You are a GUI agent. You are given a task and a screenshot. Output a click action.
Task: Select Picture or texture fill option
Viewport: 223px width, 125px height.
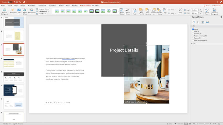coord(193,36)
